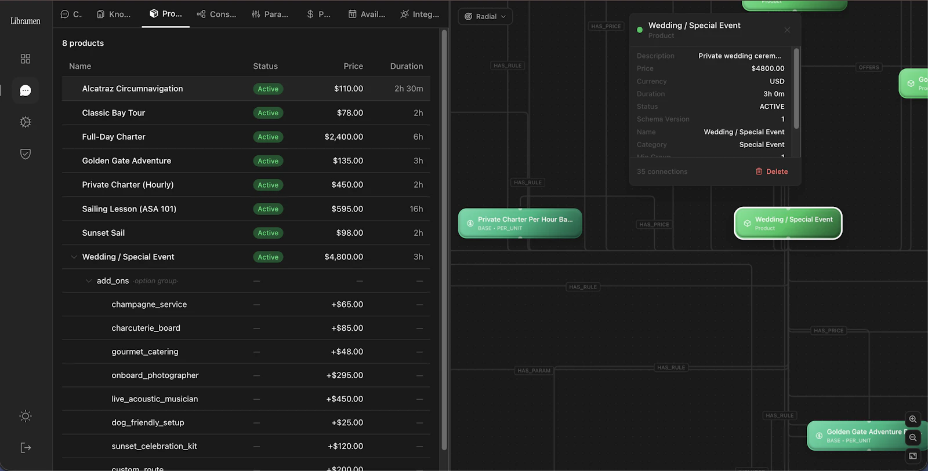Sort by the Price column header
The width and height of the screenshot is (928, 471).
[353, 66]
